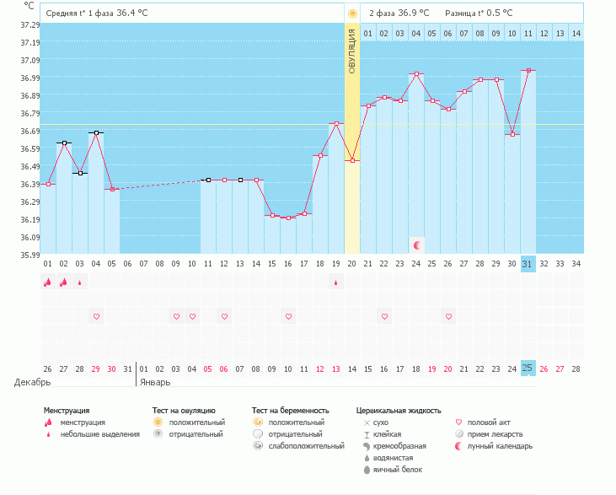Click the moon icon on cycle day 24
Image resolution: width=616 pixels, height=495 pixels.
click(416, 245)
